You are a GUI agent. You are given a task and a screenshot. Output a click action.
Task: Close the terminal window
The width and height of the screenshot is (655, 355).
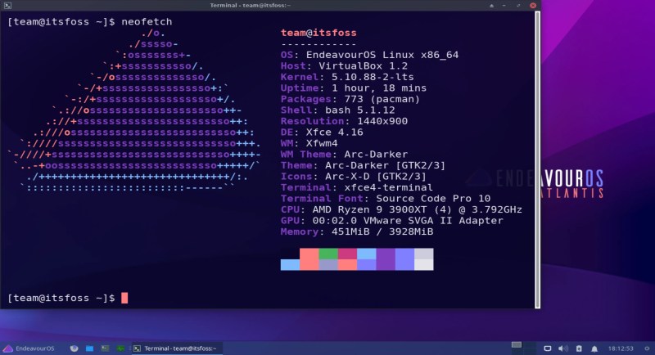click(535, 5)
